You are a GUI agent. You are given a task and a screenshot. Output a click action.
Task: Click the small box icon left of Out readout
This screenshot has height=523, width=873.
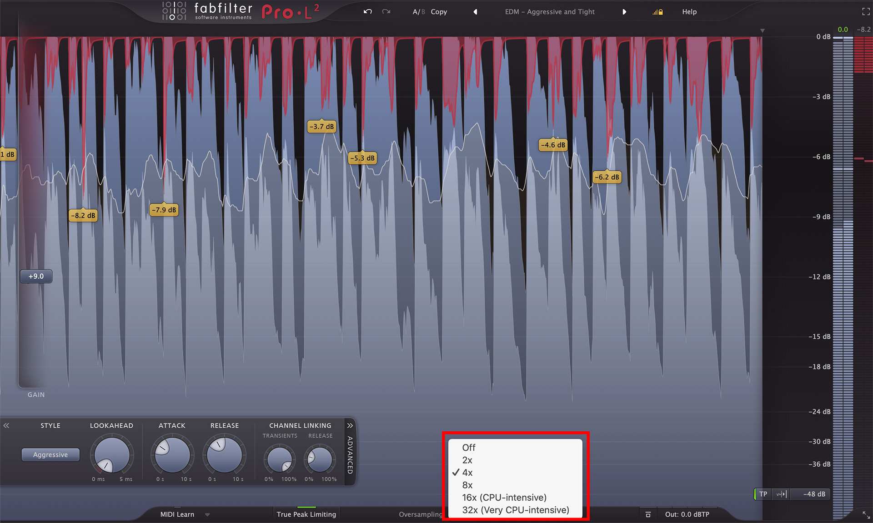pos(648,514)
